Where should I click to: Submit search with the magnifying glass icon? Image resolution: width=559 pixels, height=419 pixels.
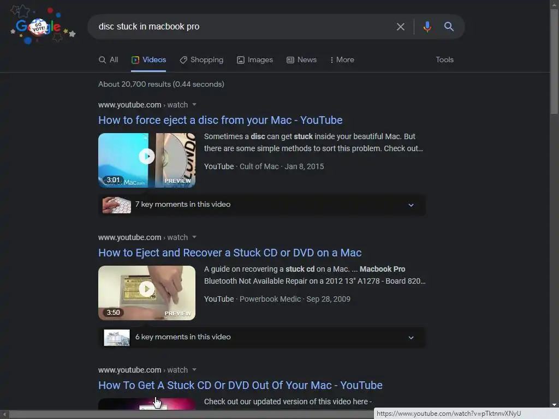[x=449, y=27]
